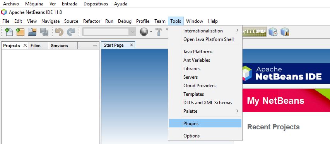Click the memory usage indicator bar
Viewport: 330px width, 144px height.
tap(255, 32)
